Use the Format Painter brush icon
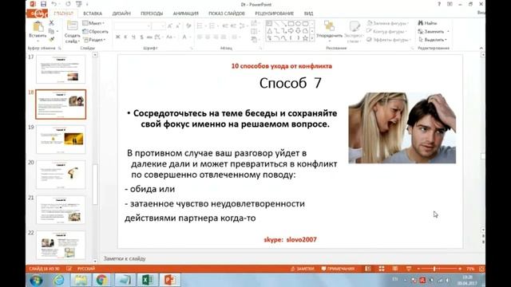The image size is (511, 287). [x=51, y=39]
